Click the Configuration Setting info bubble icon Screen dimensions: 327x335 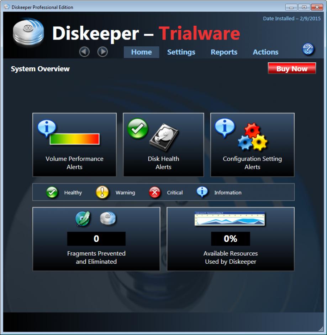(x=225, y=128)
